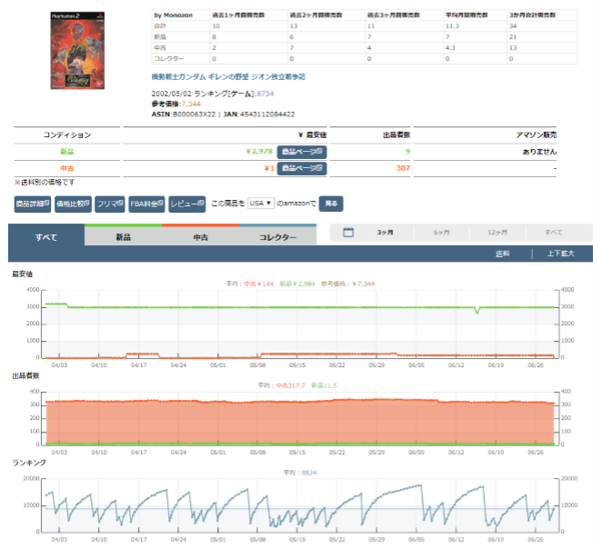Click the ありません Amazon sales cell
This screenshot has width=593, height=548.
tap(539, 152)
